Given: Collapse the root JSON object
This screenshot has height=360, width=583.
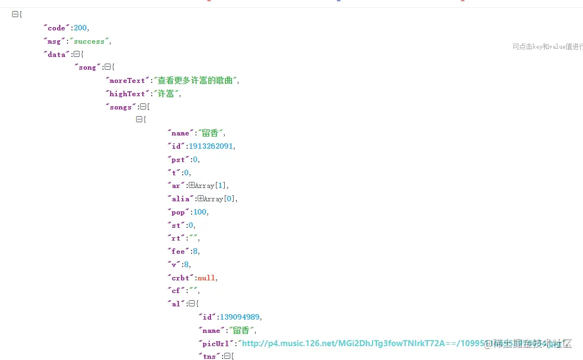Looking at the screenshot, I should 15,14.
